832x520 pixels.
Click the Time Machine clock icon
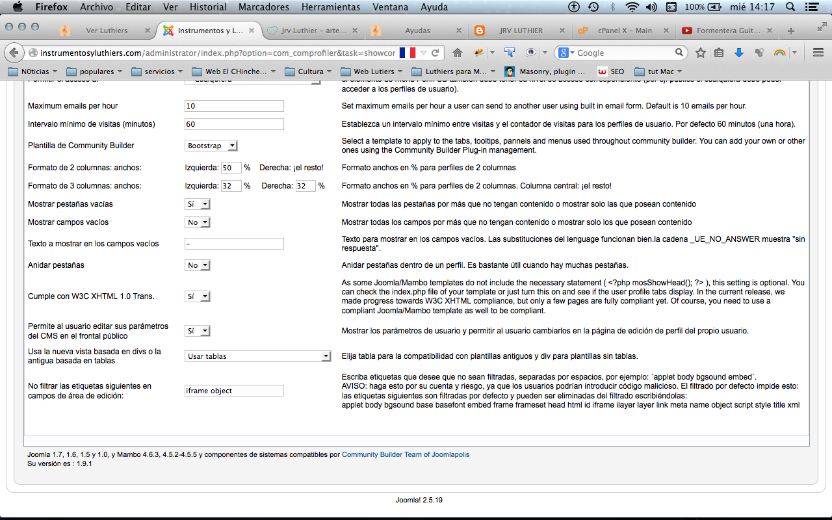click(x=593, y=7)
